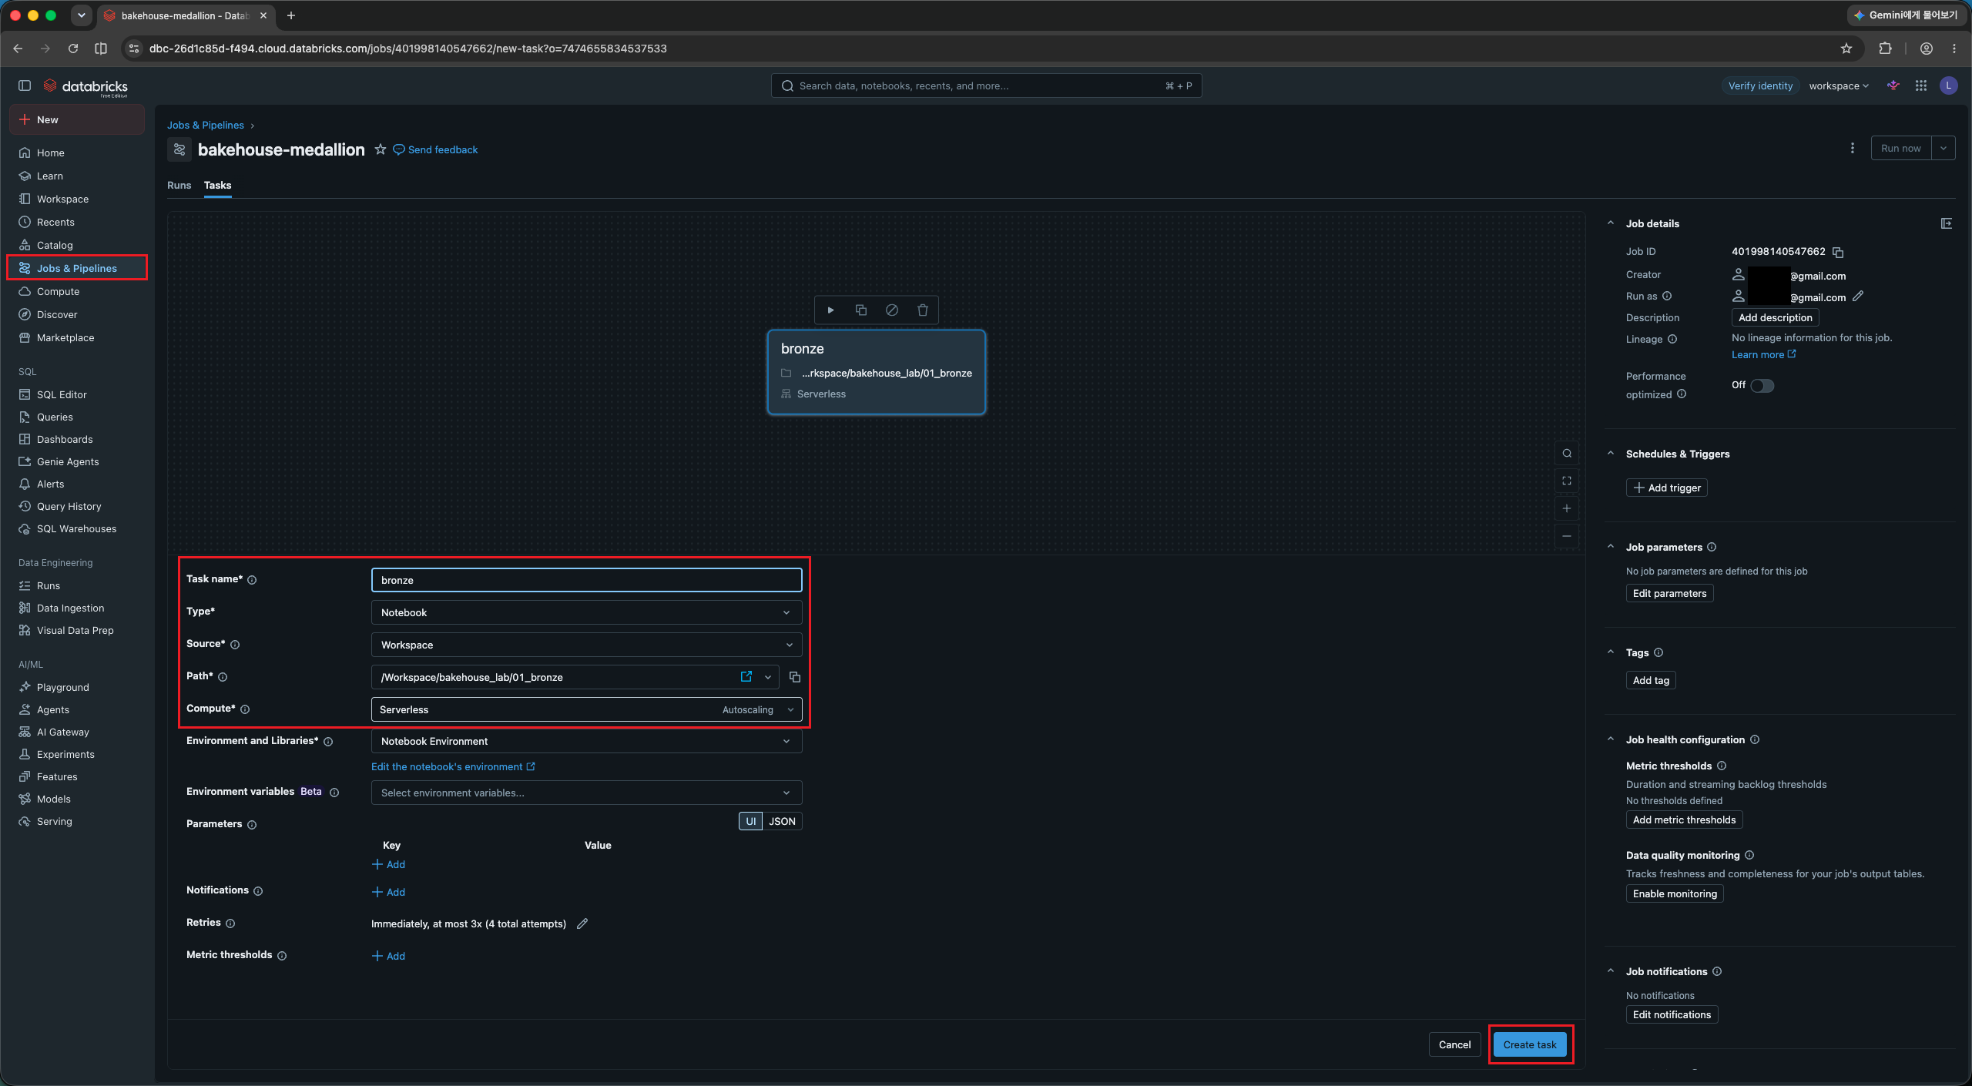Delete the bronze task with the trash icon
The height and width of the screenshot is (1086, 1972).
(923, 310)
